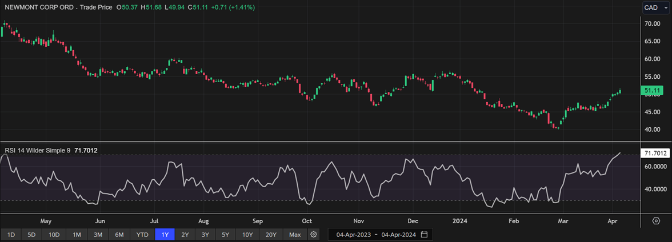Switch to YTD time range
This screenshot has height=242, width=672.
click(142, 235)
